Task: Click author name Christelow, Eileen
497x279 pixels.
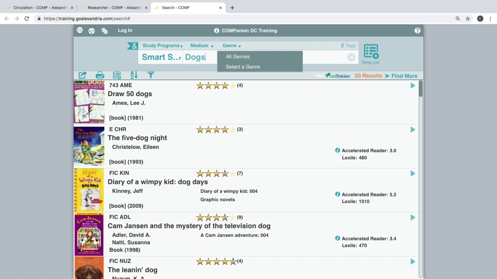Action: click(x=136, y=147)
